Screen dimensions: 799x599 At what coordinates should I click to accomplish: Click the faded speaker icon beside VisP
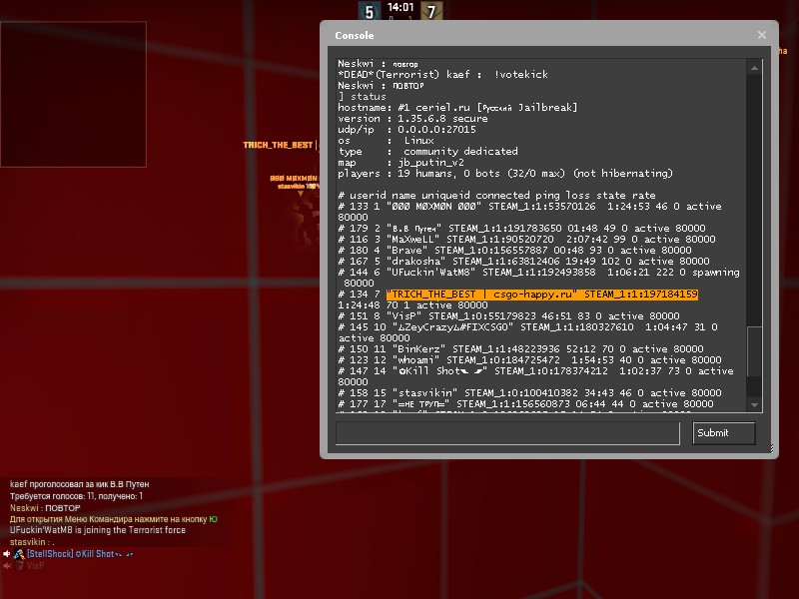click(6, 566)
